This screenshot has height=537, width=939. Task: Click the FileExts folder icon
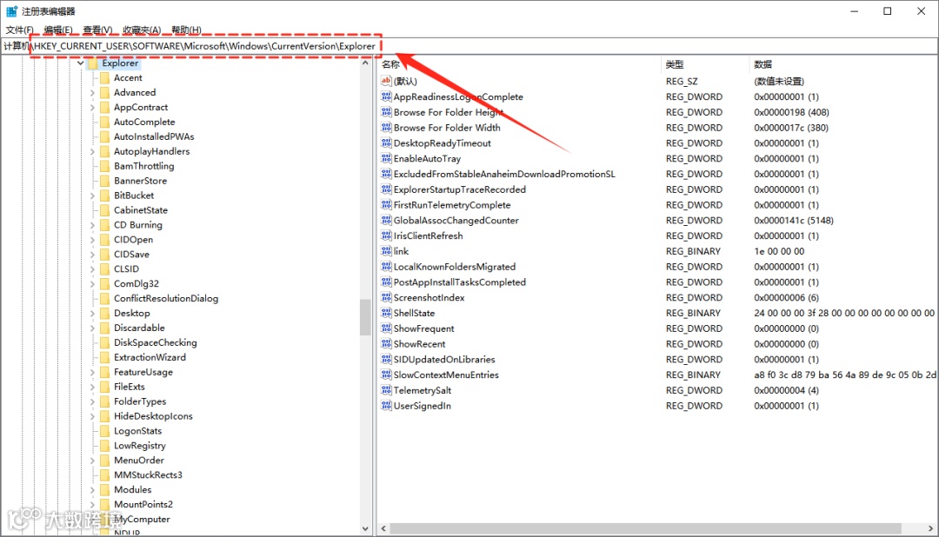click(x=105, y=387)
